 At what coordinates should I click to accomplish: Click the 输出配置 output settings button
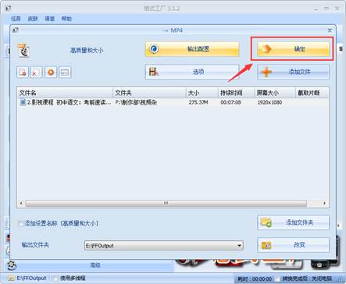192,49
